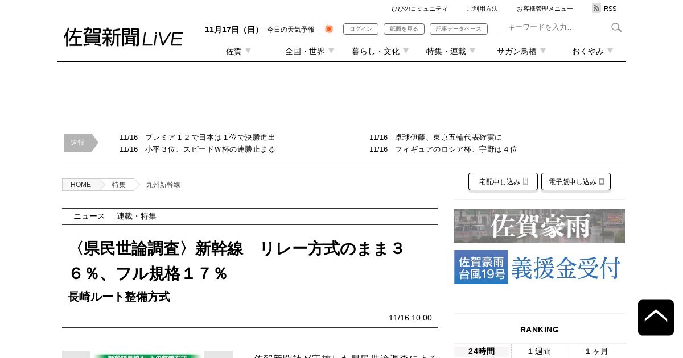683x358 pixels.
Task: Expand the おくやみ dropdown arrow
Action: coord(610,51)
